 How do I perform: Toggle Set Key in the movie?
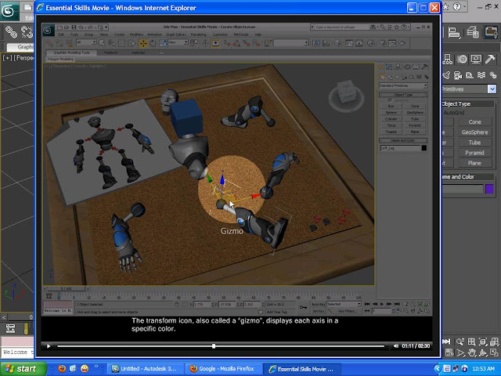pyautogui.click(x=319, y=312)
